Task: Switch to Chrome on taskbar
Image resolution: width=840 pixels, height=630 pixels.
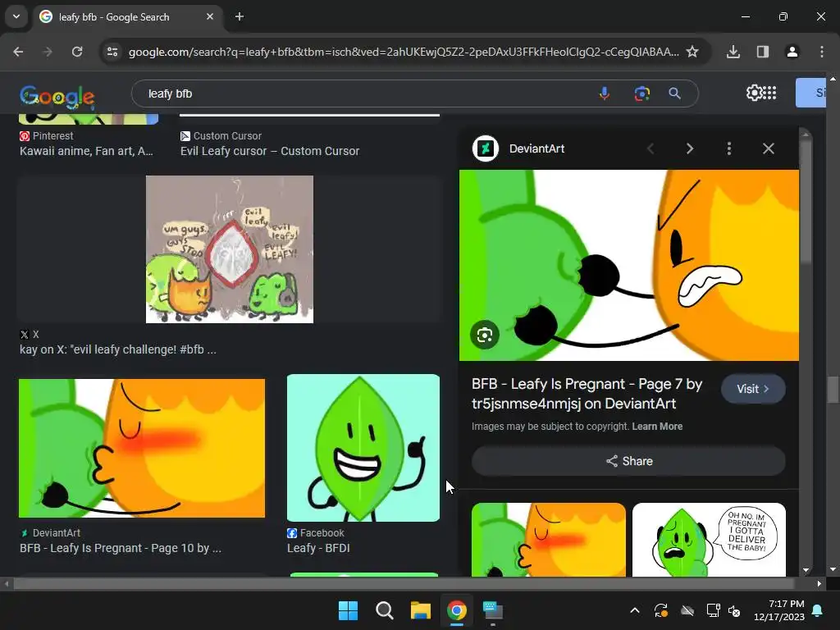Action: 456,610
